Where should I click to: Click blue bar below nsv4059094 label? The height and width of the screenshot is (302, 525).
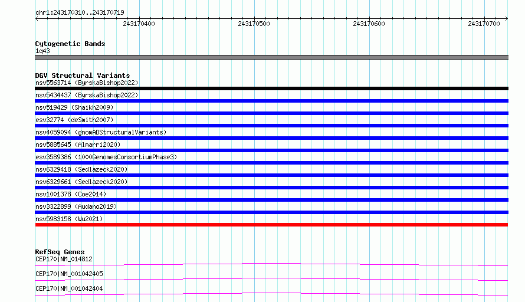tap(271, 138)
